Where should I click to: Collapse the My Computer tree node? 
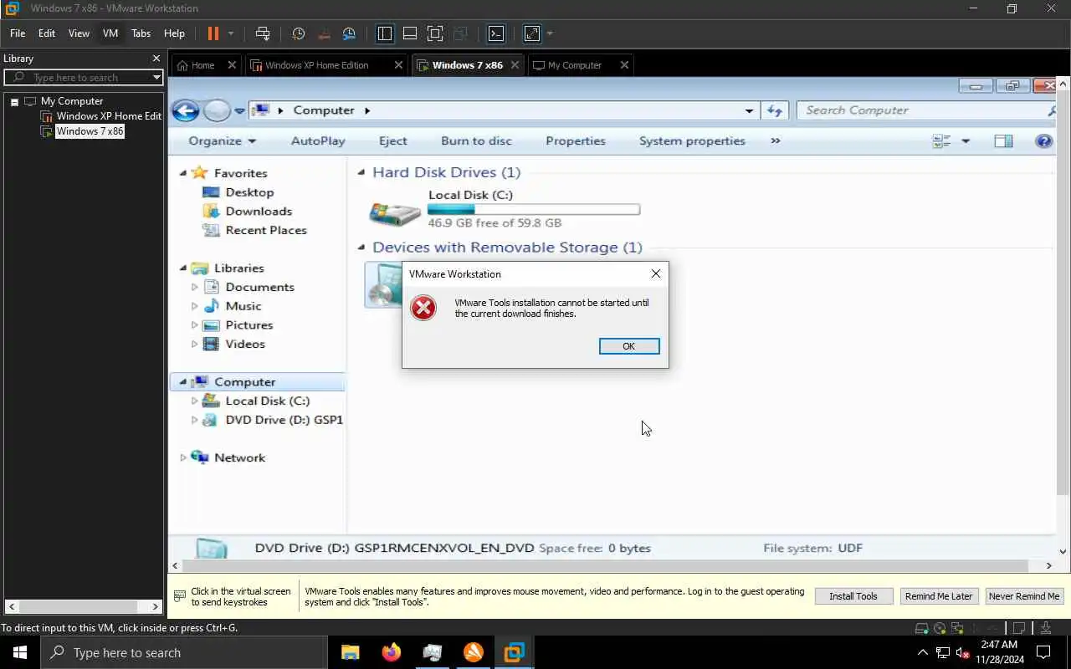tap(14, 101)
